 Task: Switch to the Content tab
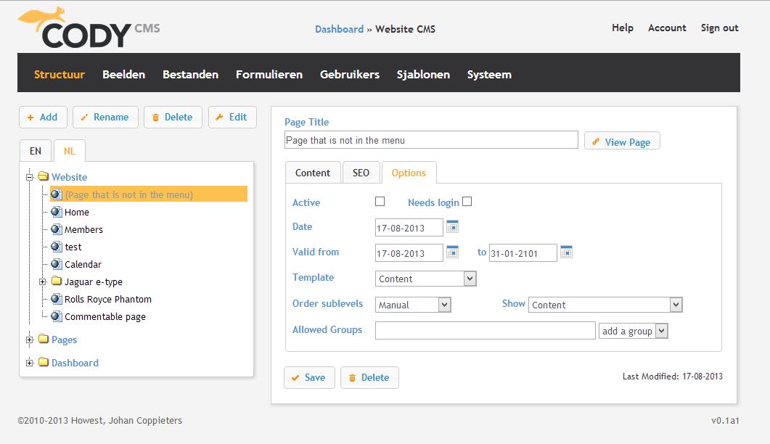[312, 173]
